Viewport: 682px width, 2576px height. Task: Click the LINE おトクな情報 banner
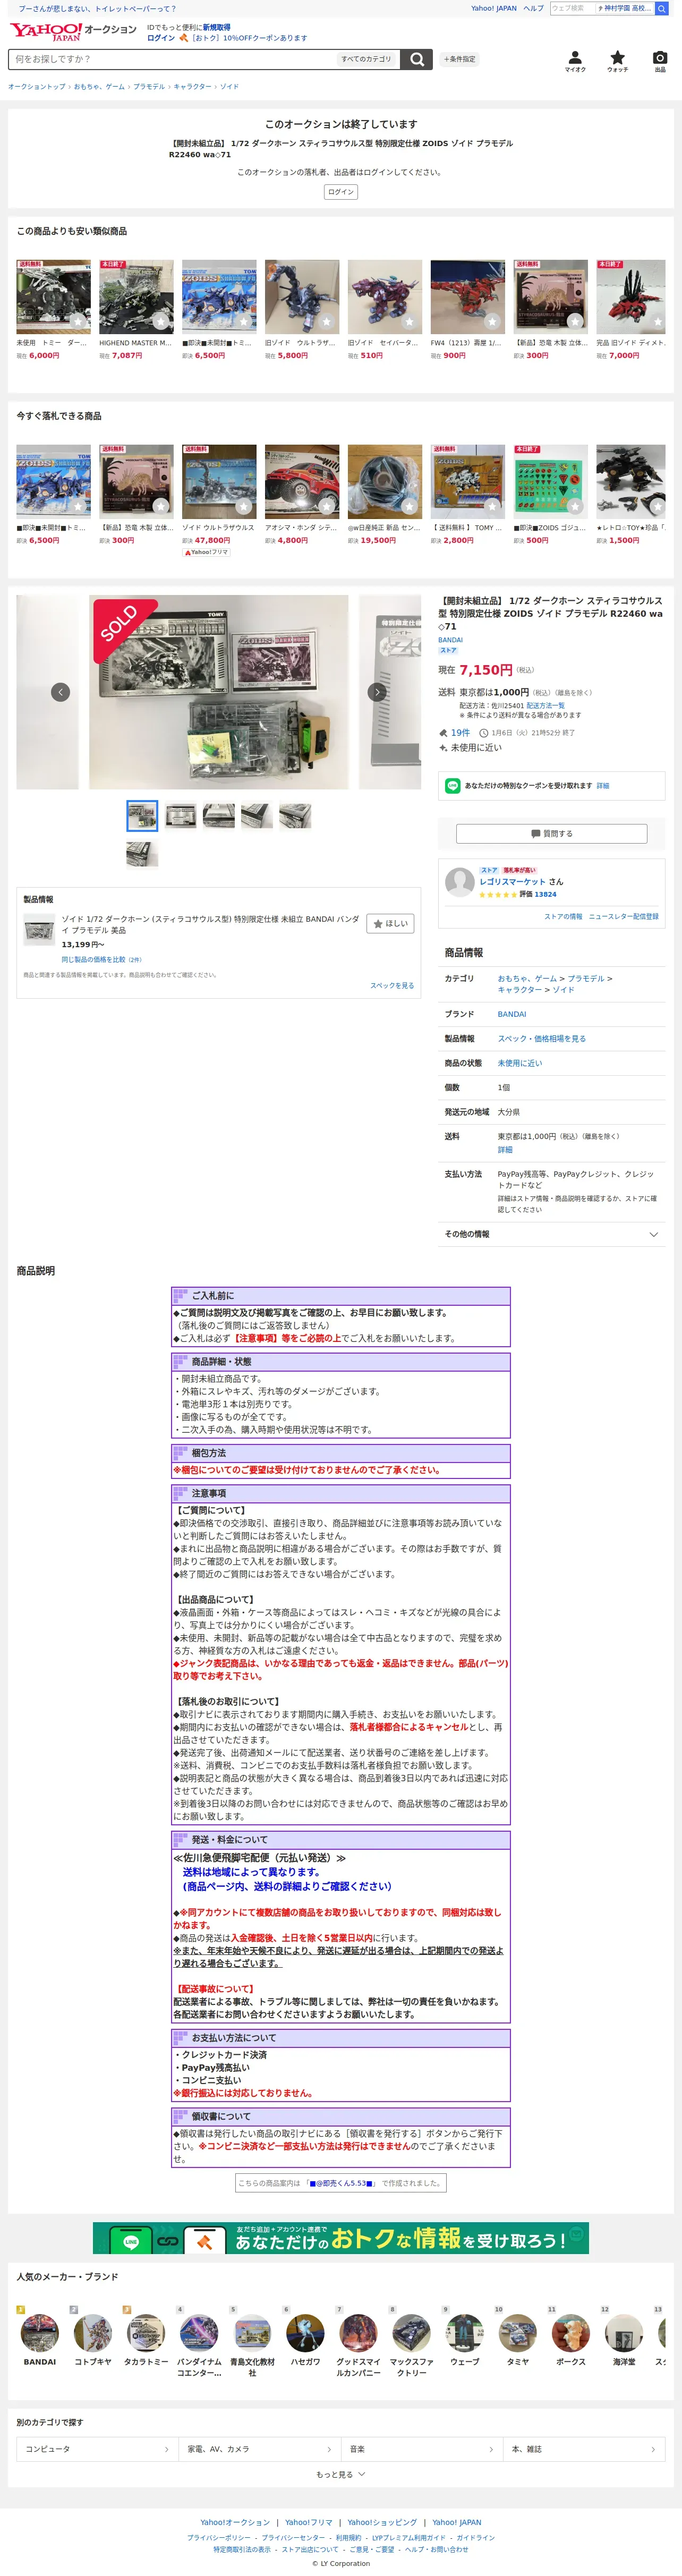341,2238
